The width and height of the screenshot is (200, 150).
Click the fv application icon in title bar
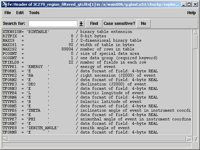tap(5, 4)
